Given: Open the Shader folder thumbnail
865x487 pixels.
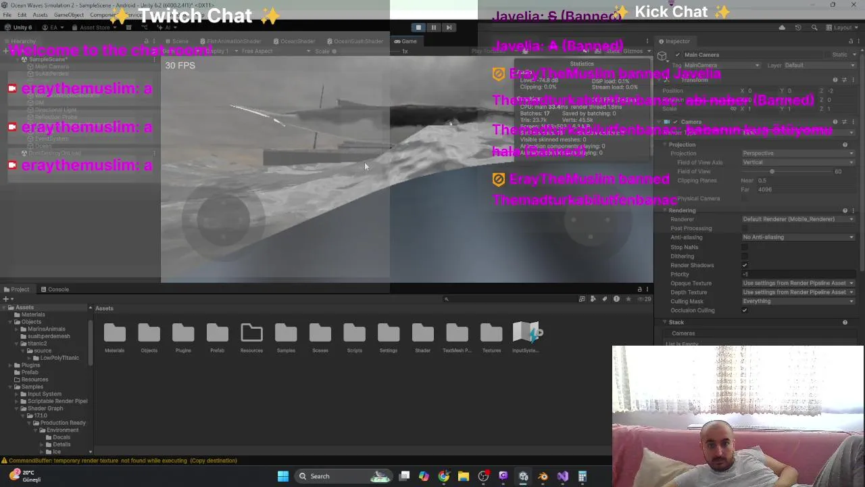Looking at the screenshot, I should tap(422, 333).
